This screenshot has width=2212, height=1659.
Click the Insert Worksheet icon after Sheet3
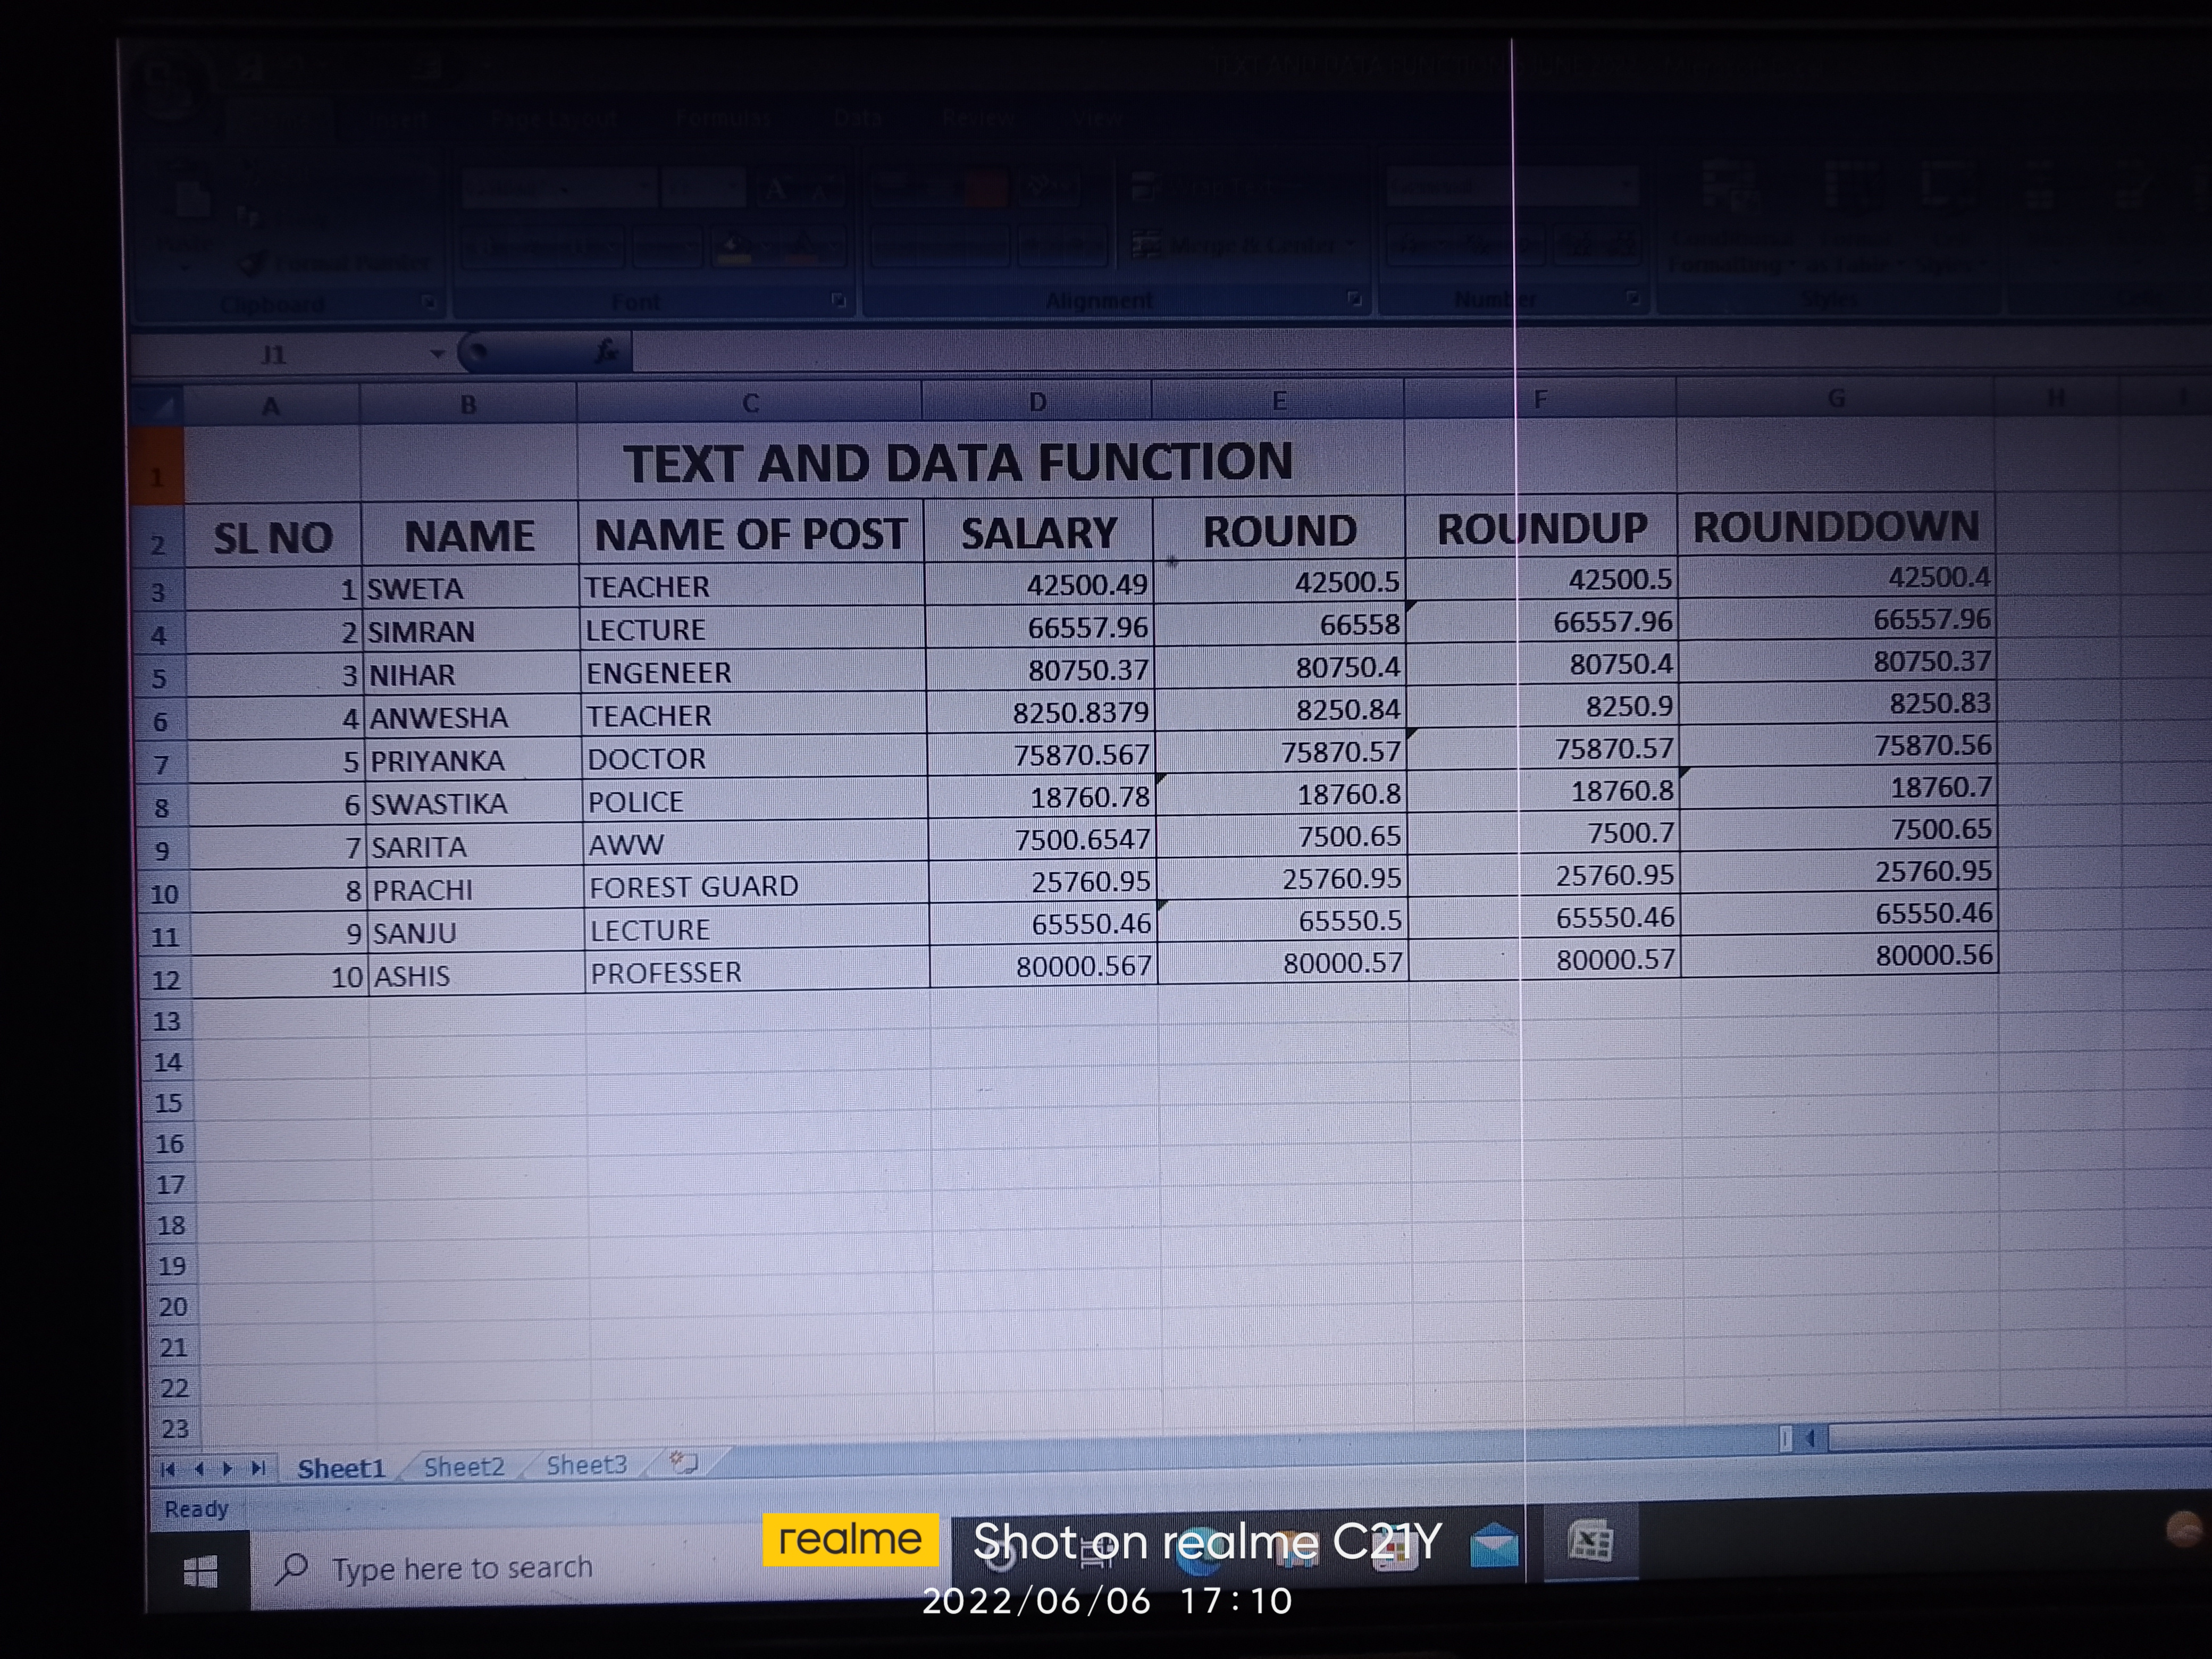(x=684, y=1462)
